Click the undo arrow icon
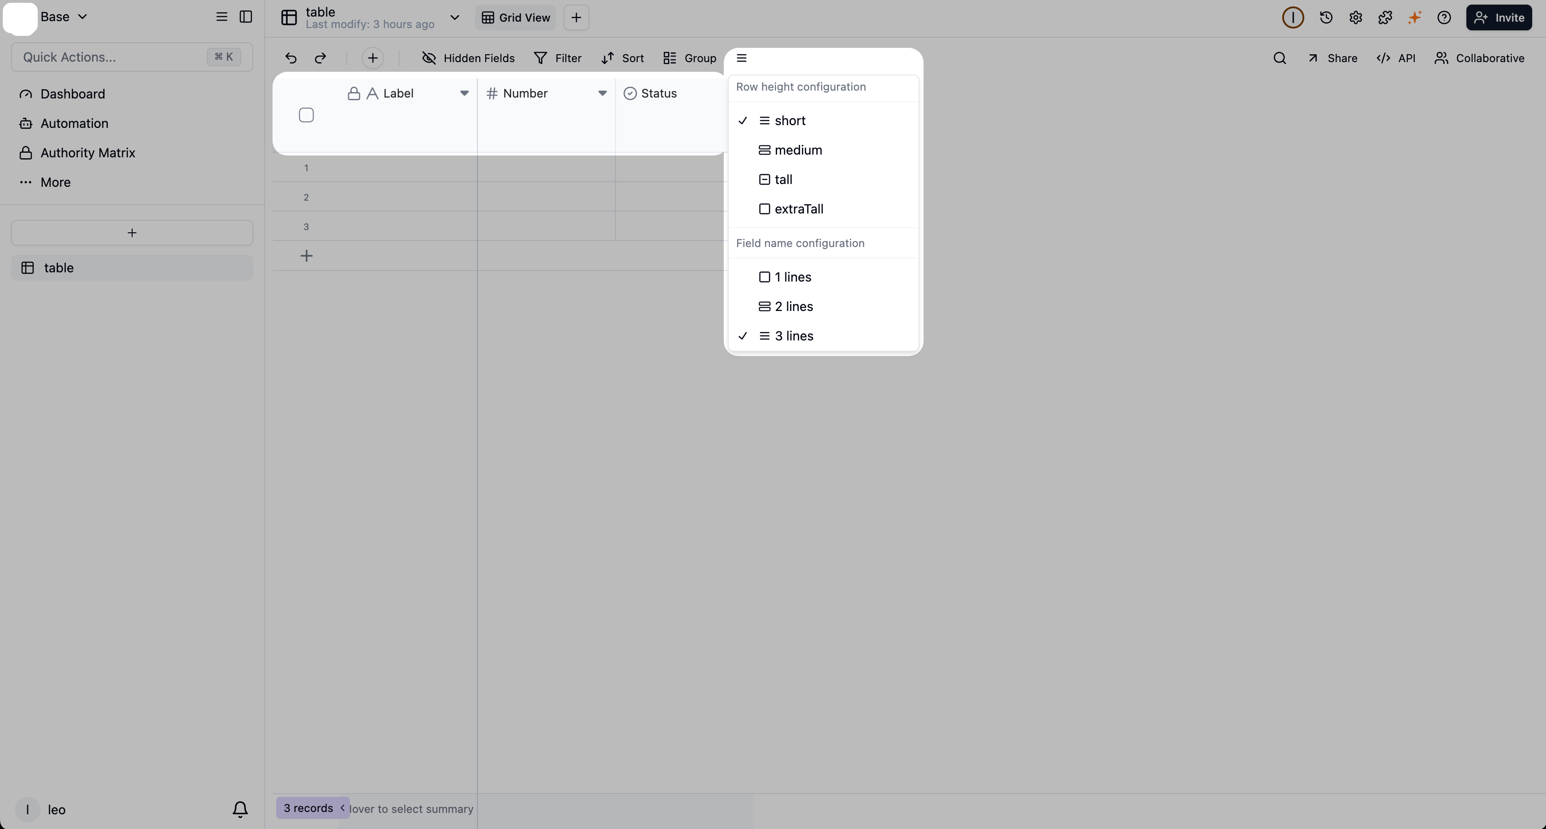1546x829 pixels. [291, 58]
